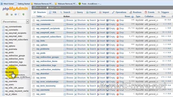Open the Getting Started bookmark
173x97 pixels.
(x=22, y=4)
